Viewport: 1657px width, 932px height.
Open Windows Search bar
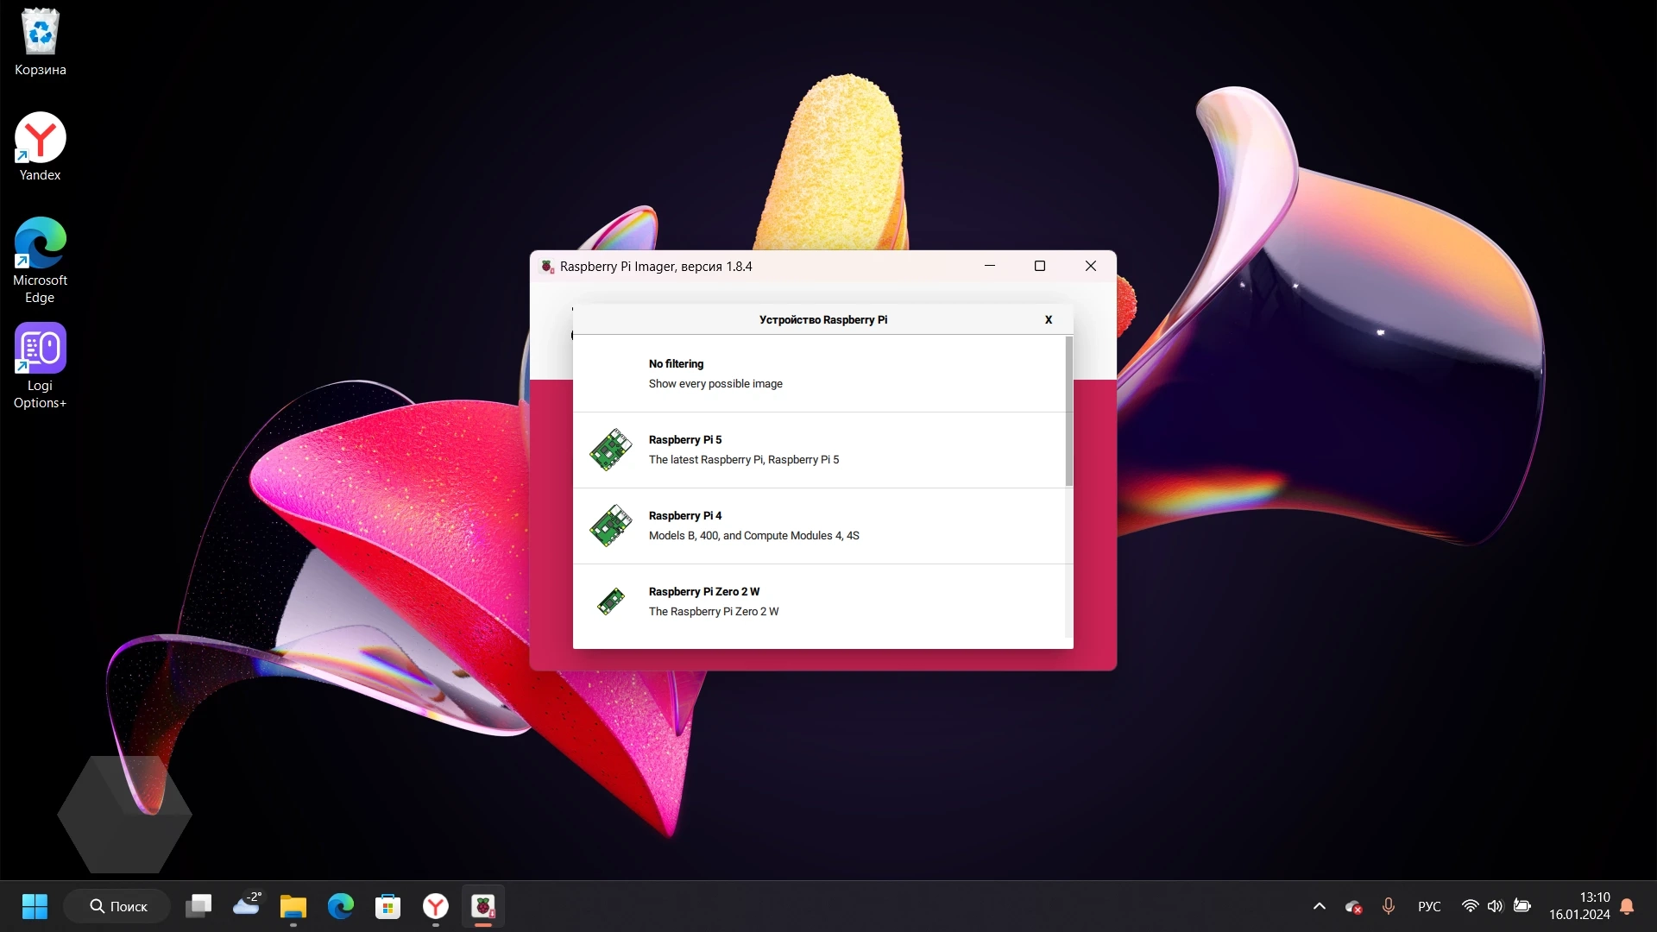click(x=117, y=904)
